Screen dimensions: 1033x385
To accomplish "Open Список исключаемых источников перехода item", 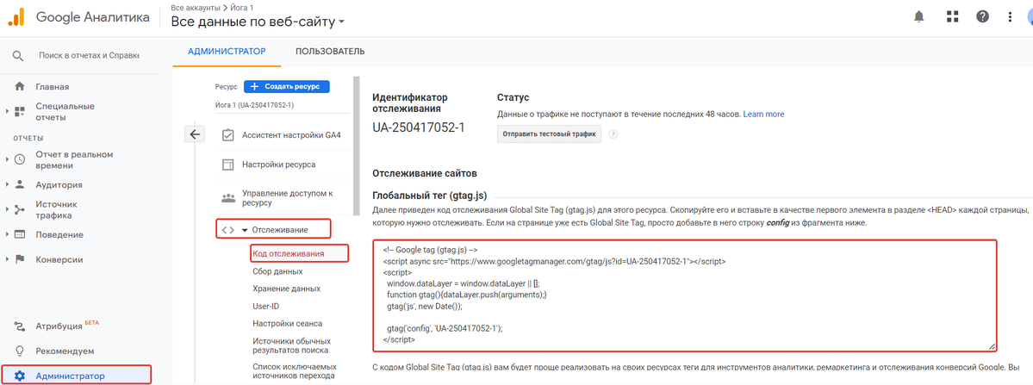I will tap(294, 371).
